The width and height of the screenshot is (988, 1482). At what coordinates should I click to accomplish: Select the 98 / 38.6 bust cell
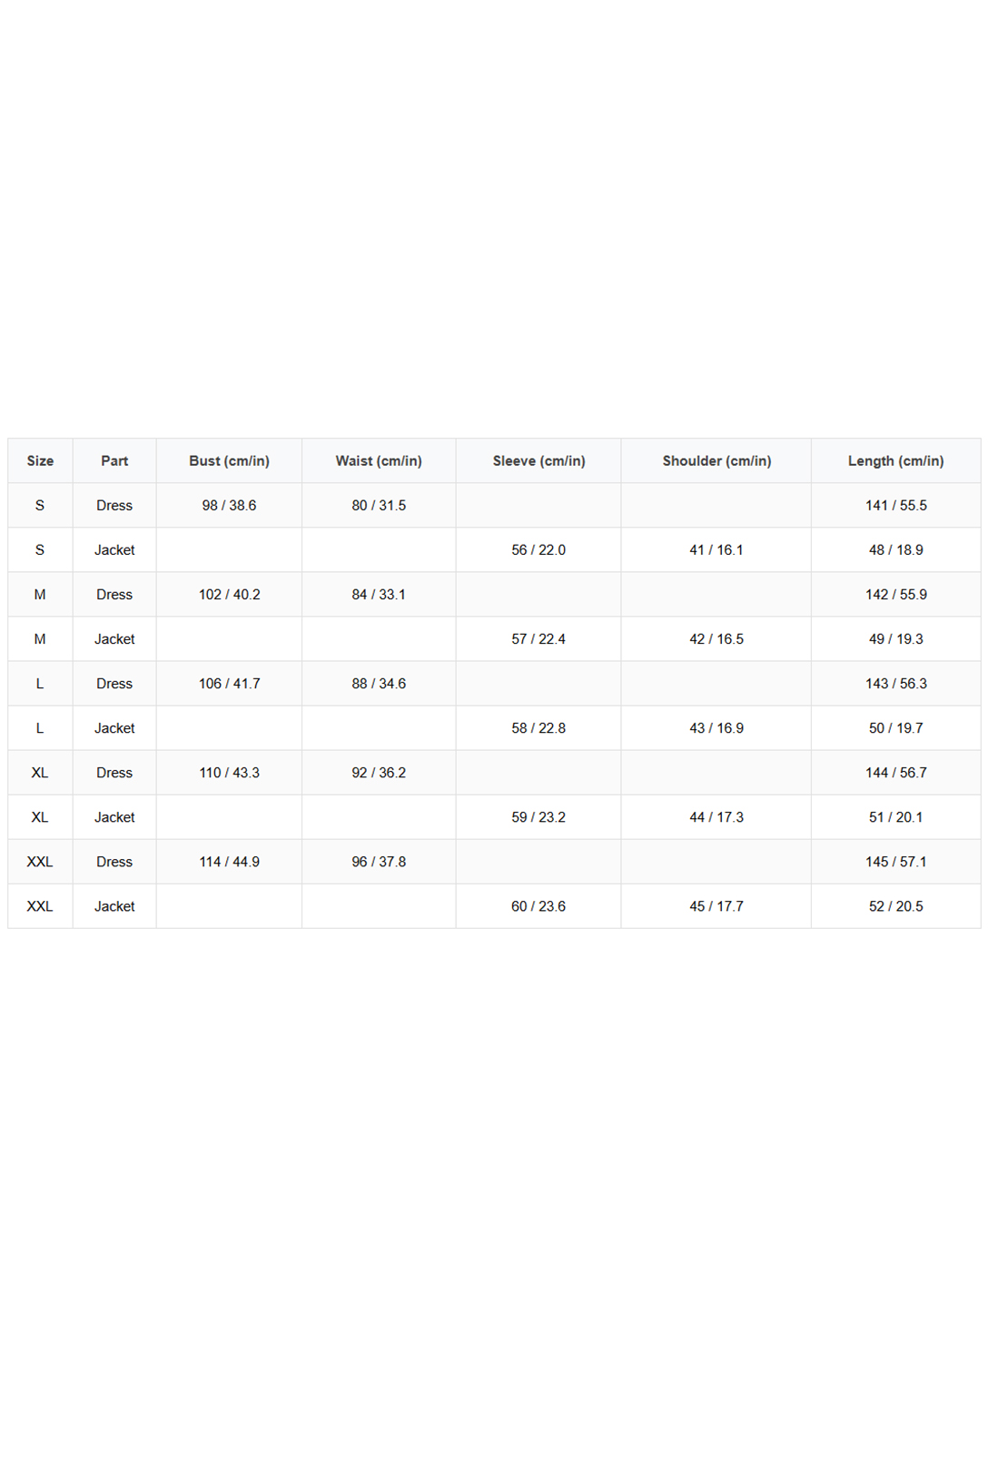229,505
